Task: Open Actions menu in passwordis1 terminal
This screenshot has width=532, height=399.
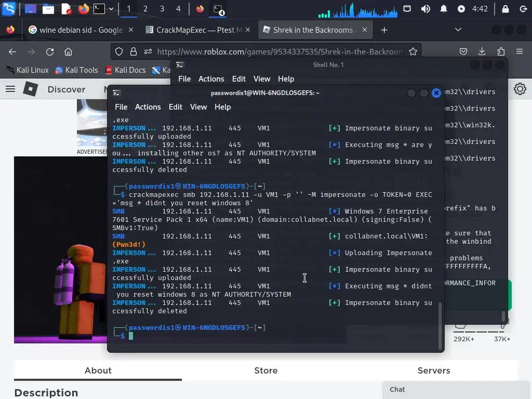Action: pos(148,107)
